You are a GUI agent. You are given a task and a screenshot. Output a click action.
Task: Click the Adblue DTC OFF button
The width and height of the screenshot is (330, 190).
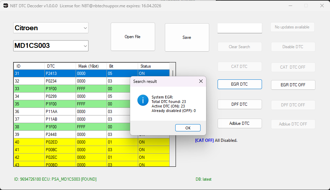pos(293,124)
